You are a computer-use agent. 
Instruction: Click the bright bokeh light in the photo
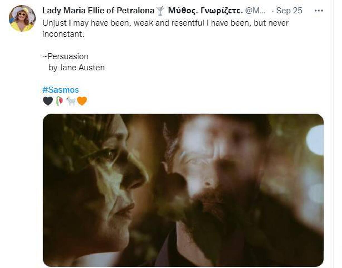pyautogui.click(x=315, y=140)
